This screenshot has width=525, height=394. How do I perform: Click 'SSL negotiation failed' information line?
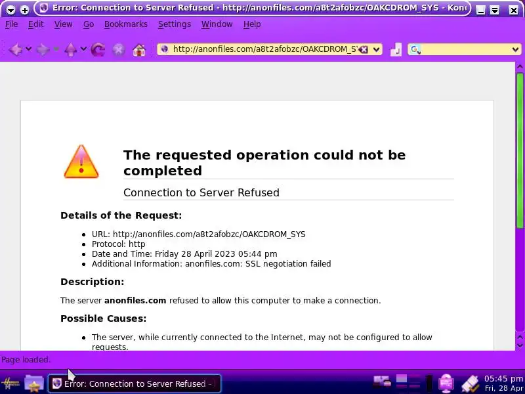click(x=211, y=264)
